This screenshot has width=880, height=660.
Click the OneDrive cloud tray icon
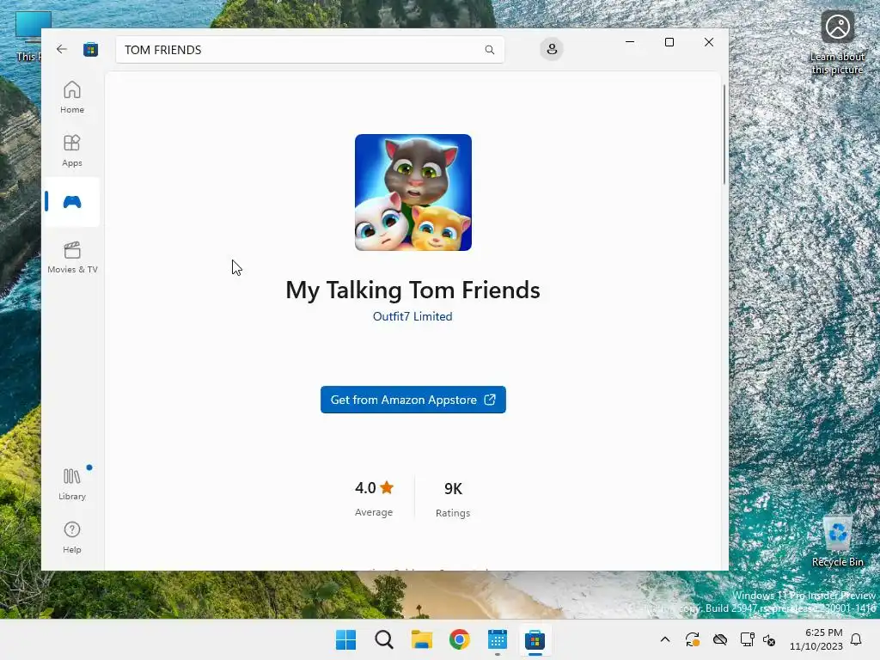(x=720, y=639)
